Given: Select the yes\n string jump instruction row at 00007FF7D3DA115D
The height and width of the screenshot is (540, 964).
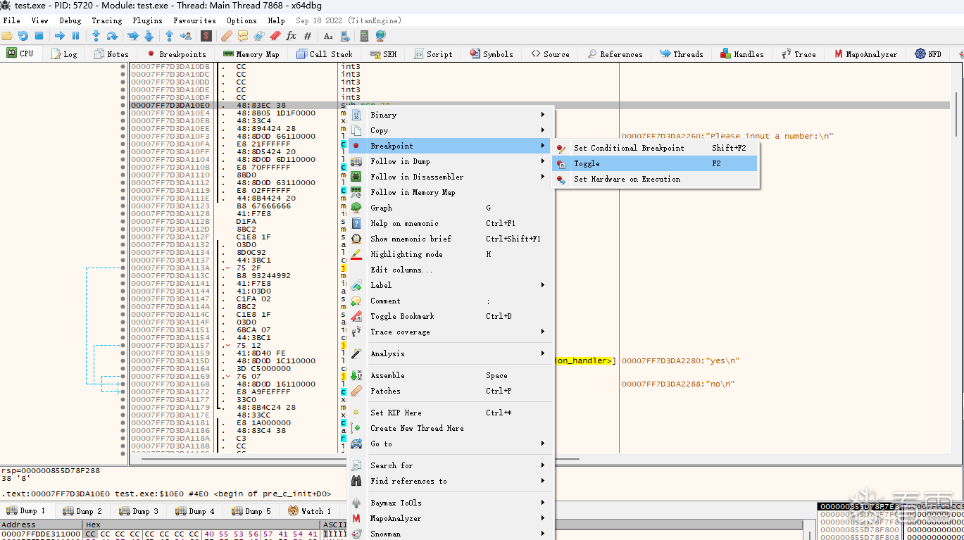Looking at the screenshot, I should 170,360.
